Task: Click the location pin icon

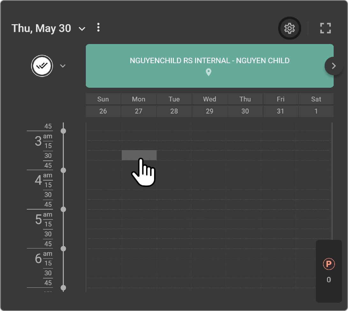Action: pyautogui.click(x=209, y=72)
